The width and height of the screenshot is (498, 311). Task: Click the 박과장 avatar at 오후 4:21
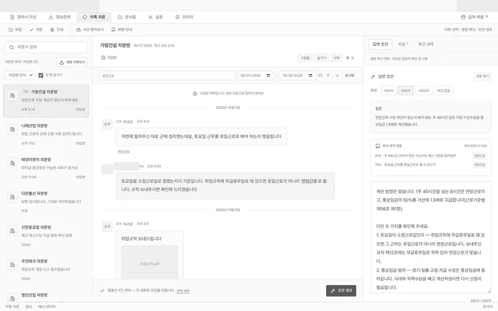[x=107, y=124]
